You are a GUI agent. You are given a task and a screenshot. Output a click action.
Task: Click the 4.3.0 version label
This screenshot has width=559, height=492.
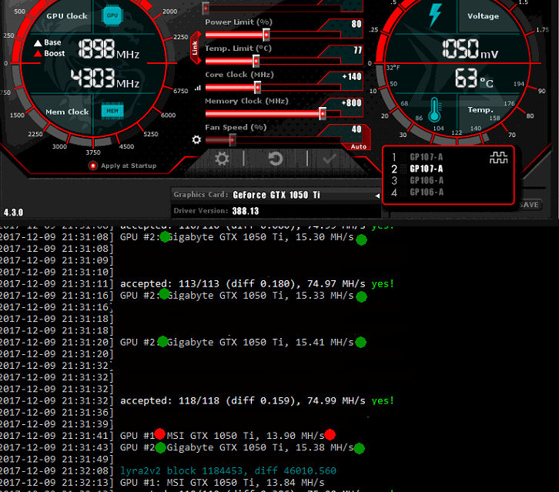click(14, 213)
